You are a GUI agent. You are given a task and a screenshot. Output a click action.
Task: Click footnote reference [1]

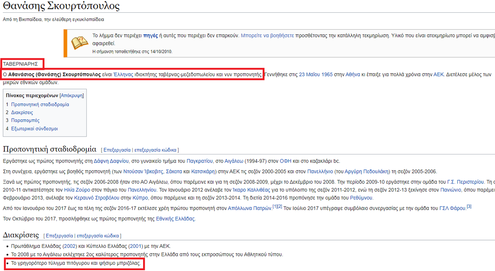(275, 206)
